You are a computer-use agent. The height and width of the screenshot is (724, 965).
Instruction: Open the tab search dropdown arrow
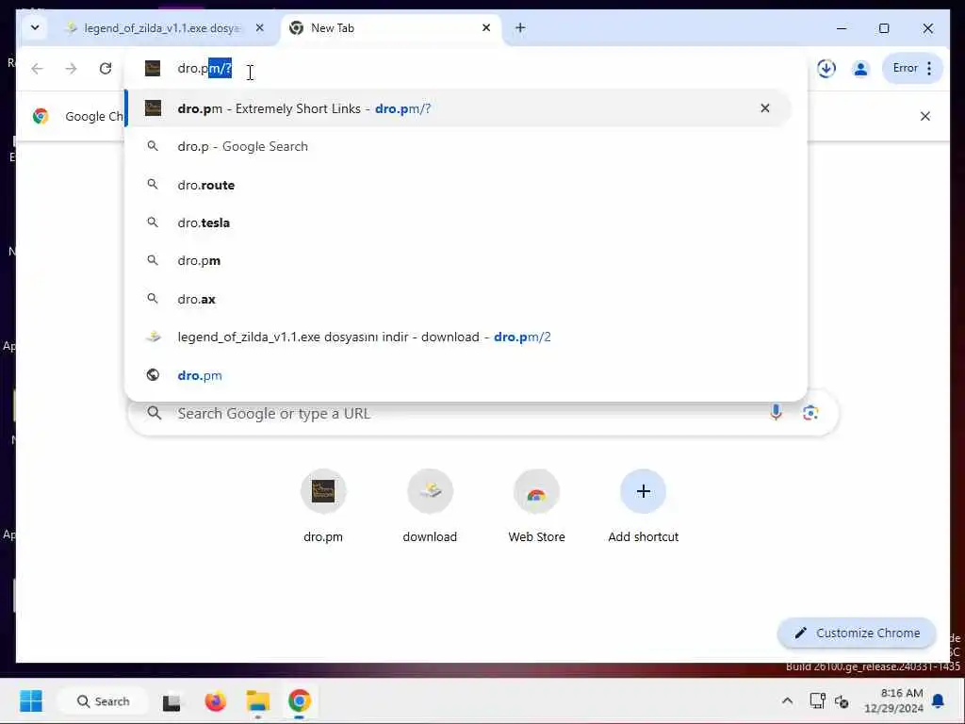coord(35,27)
